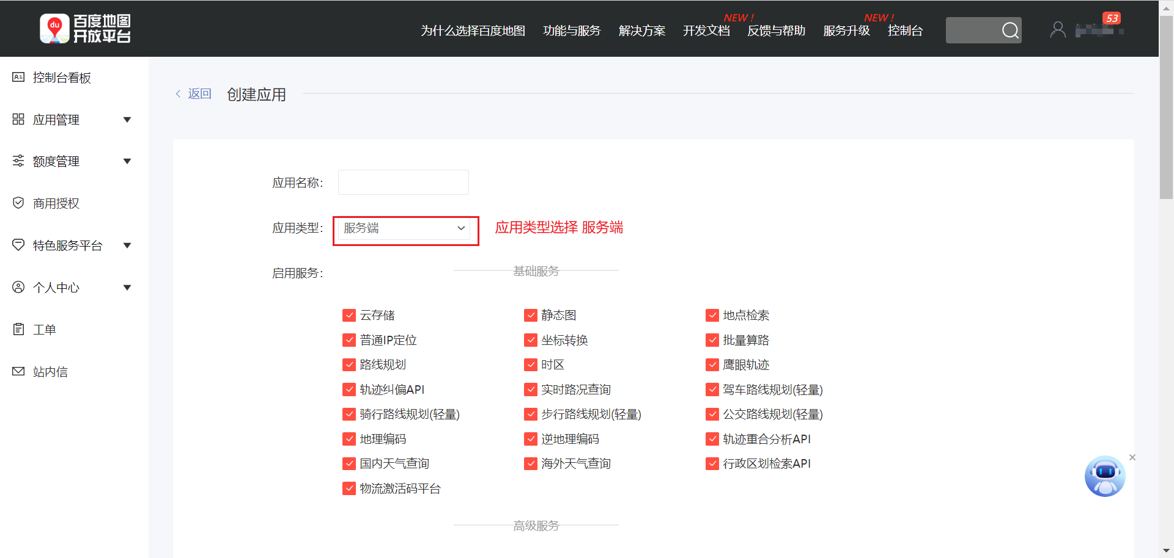Click the 站内信 envelope icon
The width and height of the screenshot is (1174, 558).
point(18,371)
